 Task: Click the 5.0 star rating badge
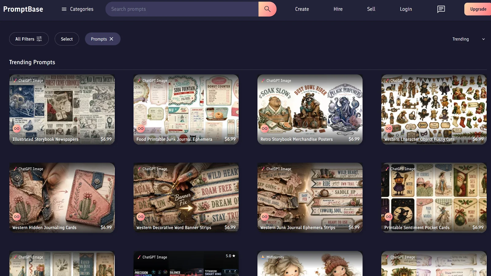click(x=230, y=256)
